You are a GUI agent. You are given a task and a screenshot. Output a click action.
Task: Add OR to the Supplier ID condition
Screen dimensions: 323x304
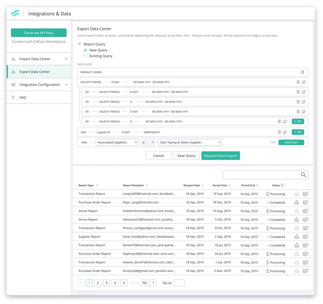(x=298, y=132)
